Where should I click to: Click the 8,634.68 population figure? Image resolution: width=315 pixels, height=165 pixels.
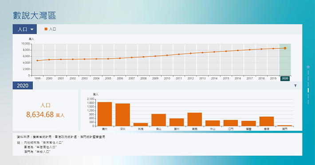coord(40,115)
